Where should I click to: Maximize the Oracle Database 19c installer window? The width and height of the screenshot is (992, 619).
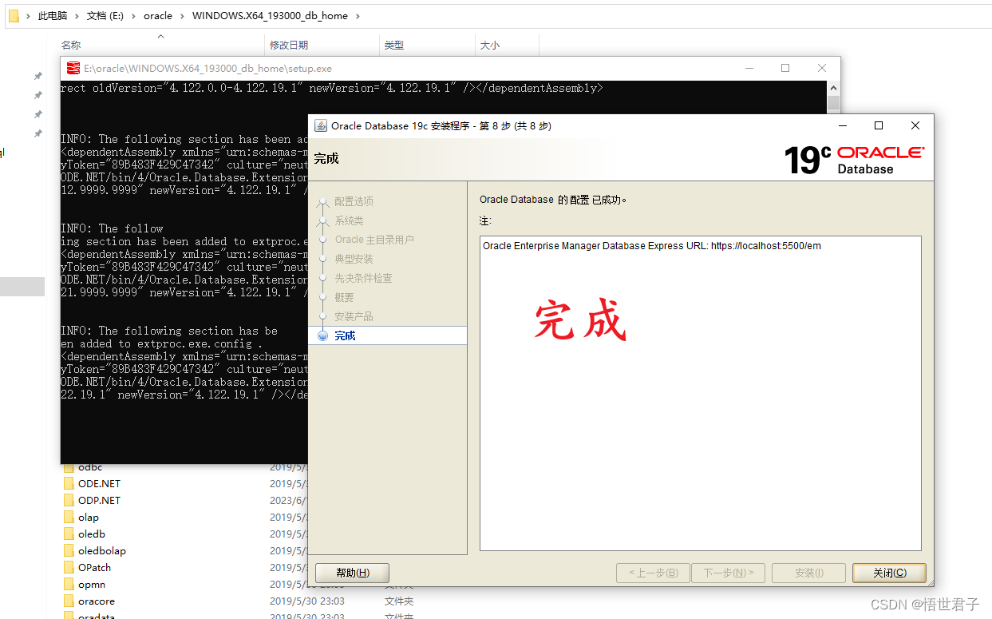pyautogui.click(x=879, y=125)
